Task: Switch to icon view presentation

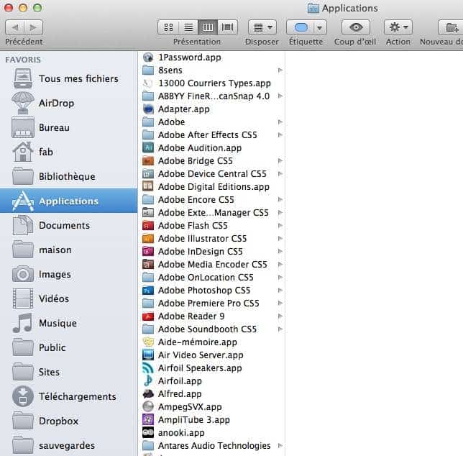Action: (x=168, y=27)
